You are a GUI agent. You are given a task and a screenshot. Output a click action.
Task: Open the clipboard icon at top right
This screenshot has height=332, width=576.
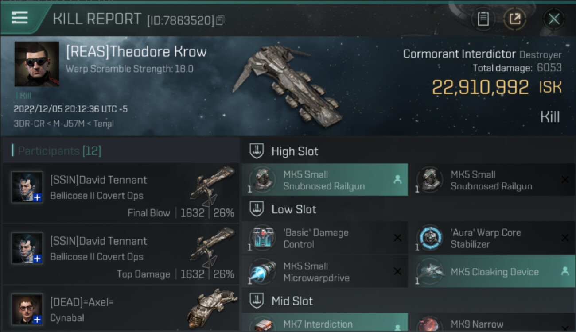[x=483, y=19]
